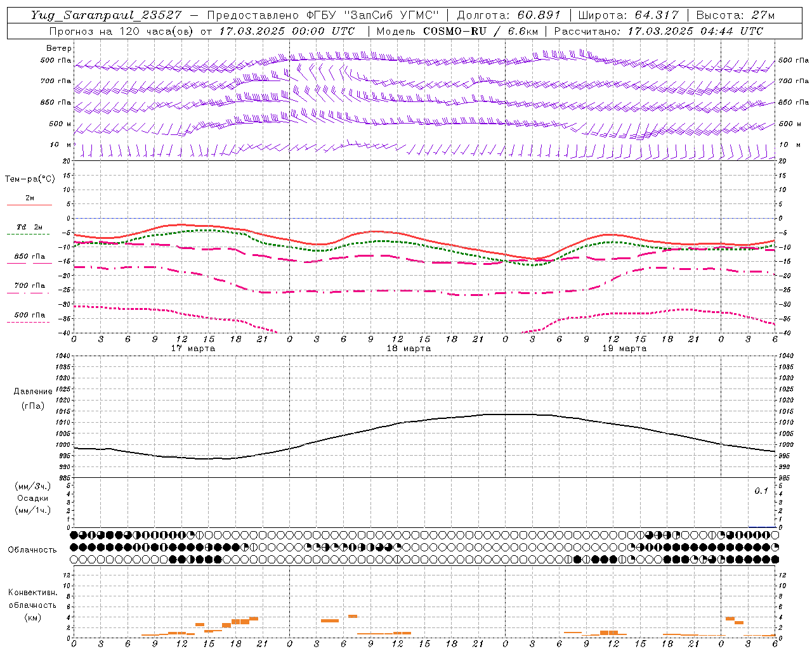Click the (гПа) pressure unit label

point(33,406)
